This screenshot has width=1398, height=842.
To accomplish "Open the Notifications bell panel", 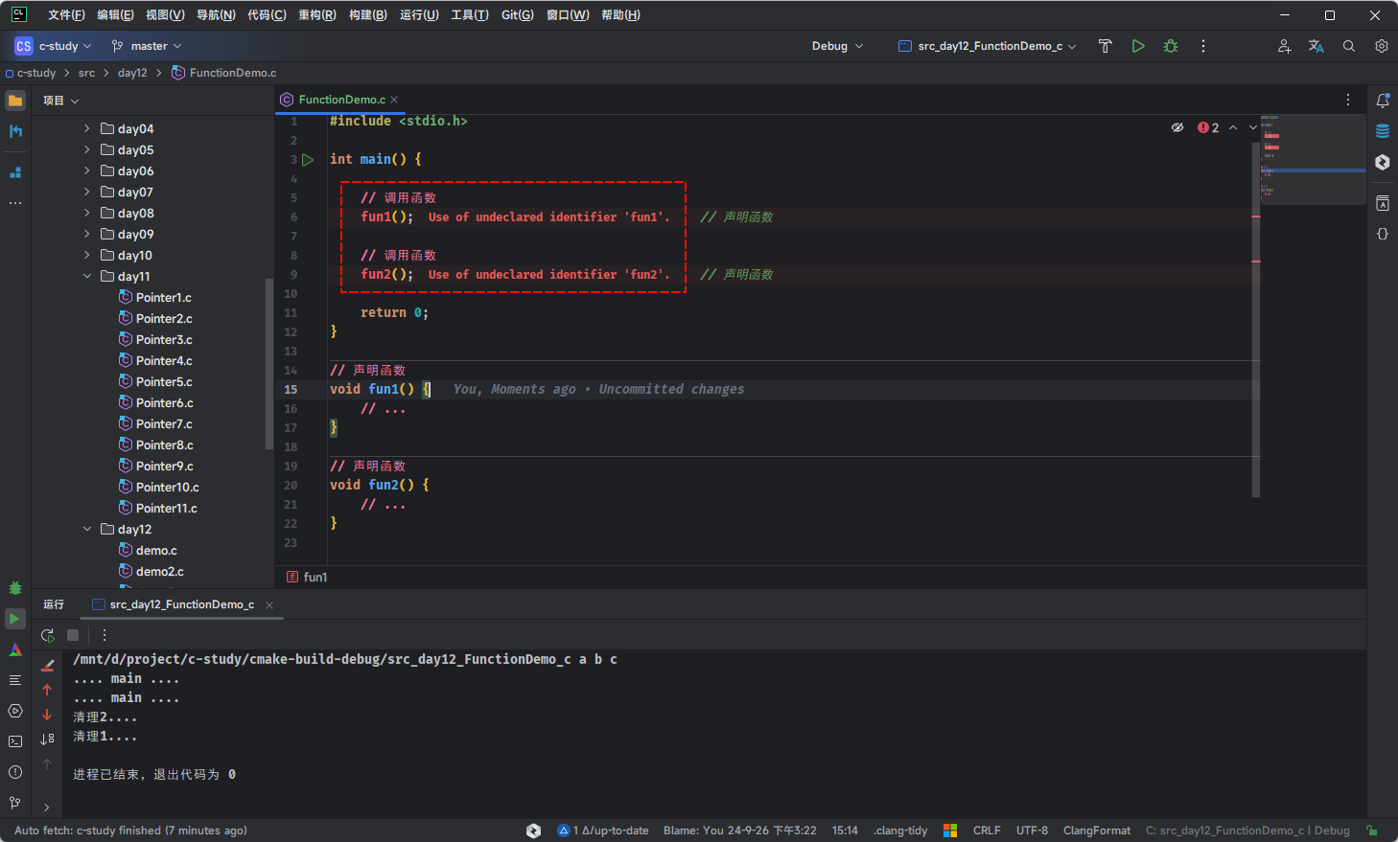I will [x=1383, y=101].
